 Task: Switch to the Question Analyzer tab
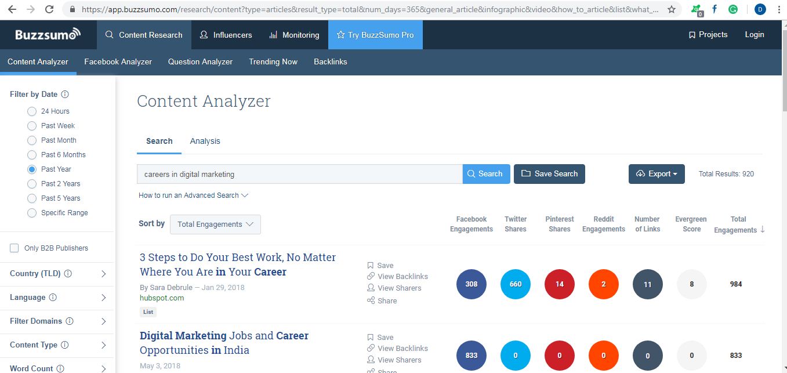200,61
